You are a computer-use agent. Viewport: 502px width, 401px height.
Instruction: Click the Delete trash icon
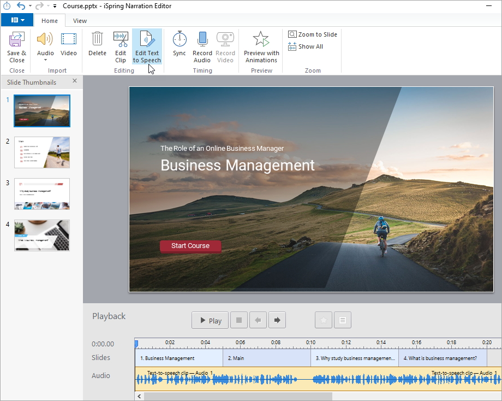pos(97,39)
